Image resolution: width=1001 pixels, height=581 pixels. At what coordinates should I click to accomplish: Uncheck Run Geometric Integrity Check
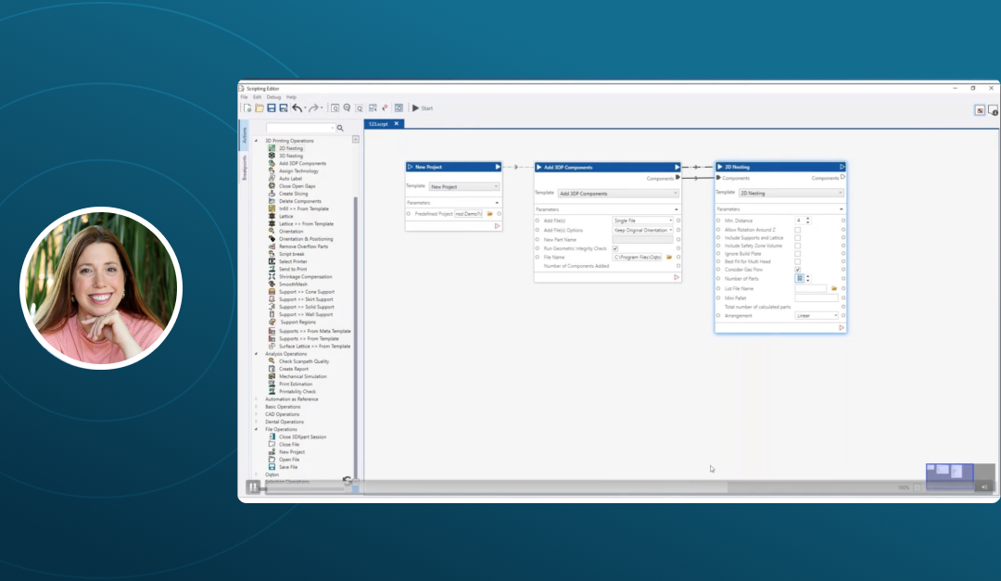pyautogui.click(x=615, y=248)
